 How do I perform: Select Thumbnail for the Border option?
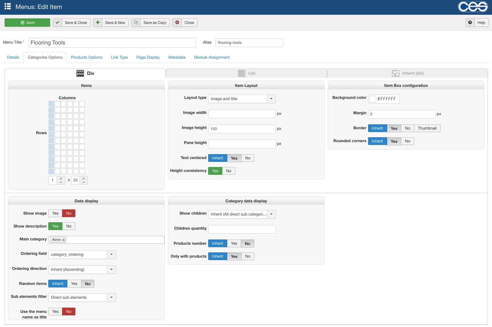427,128
